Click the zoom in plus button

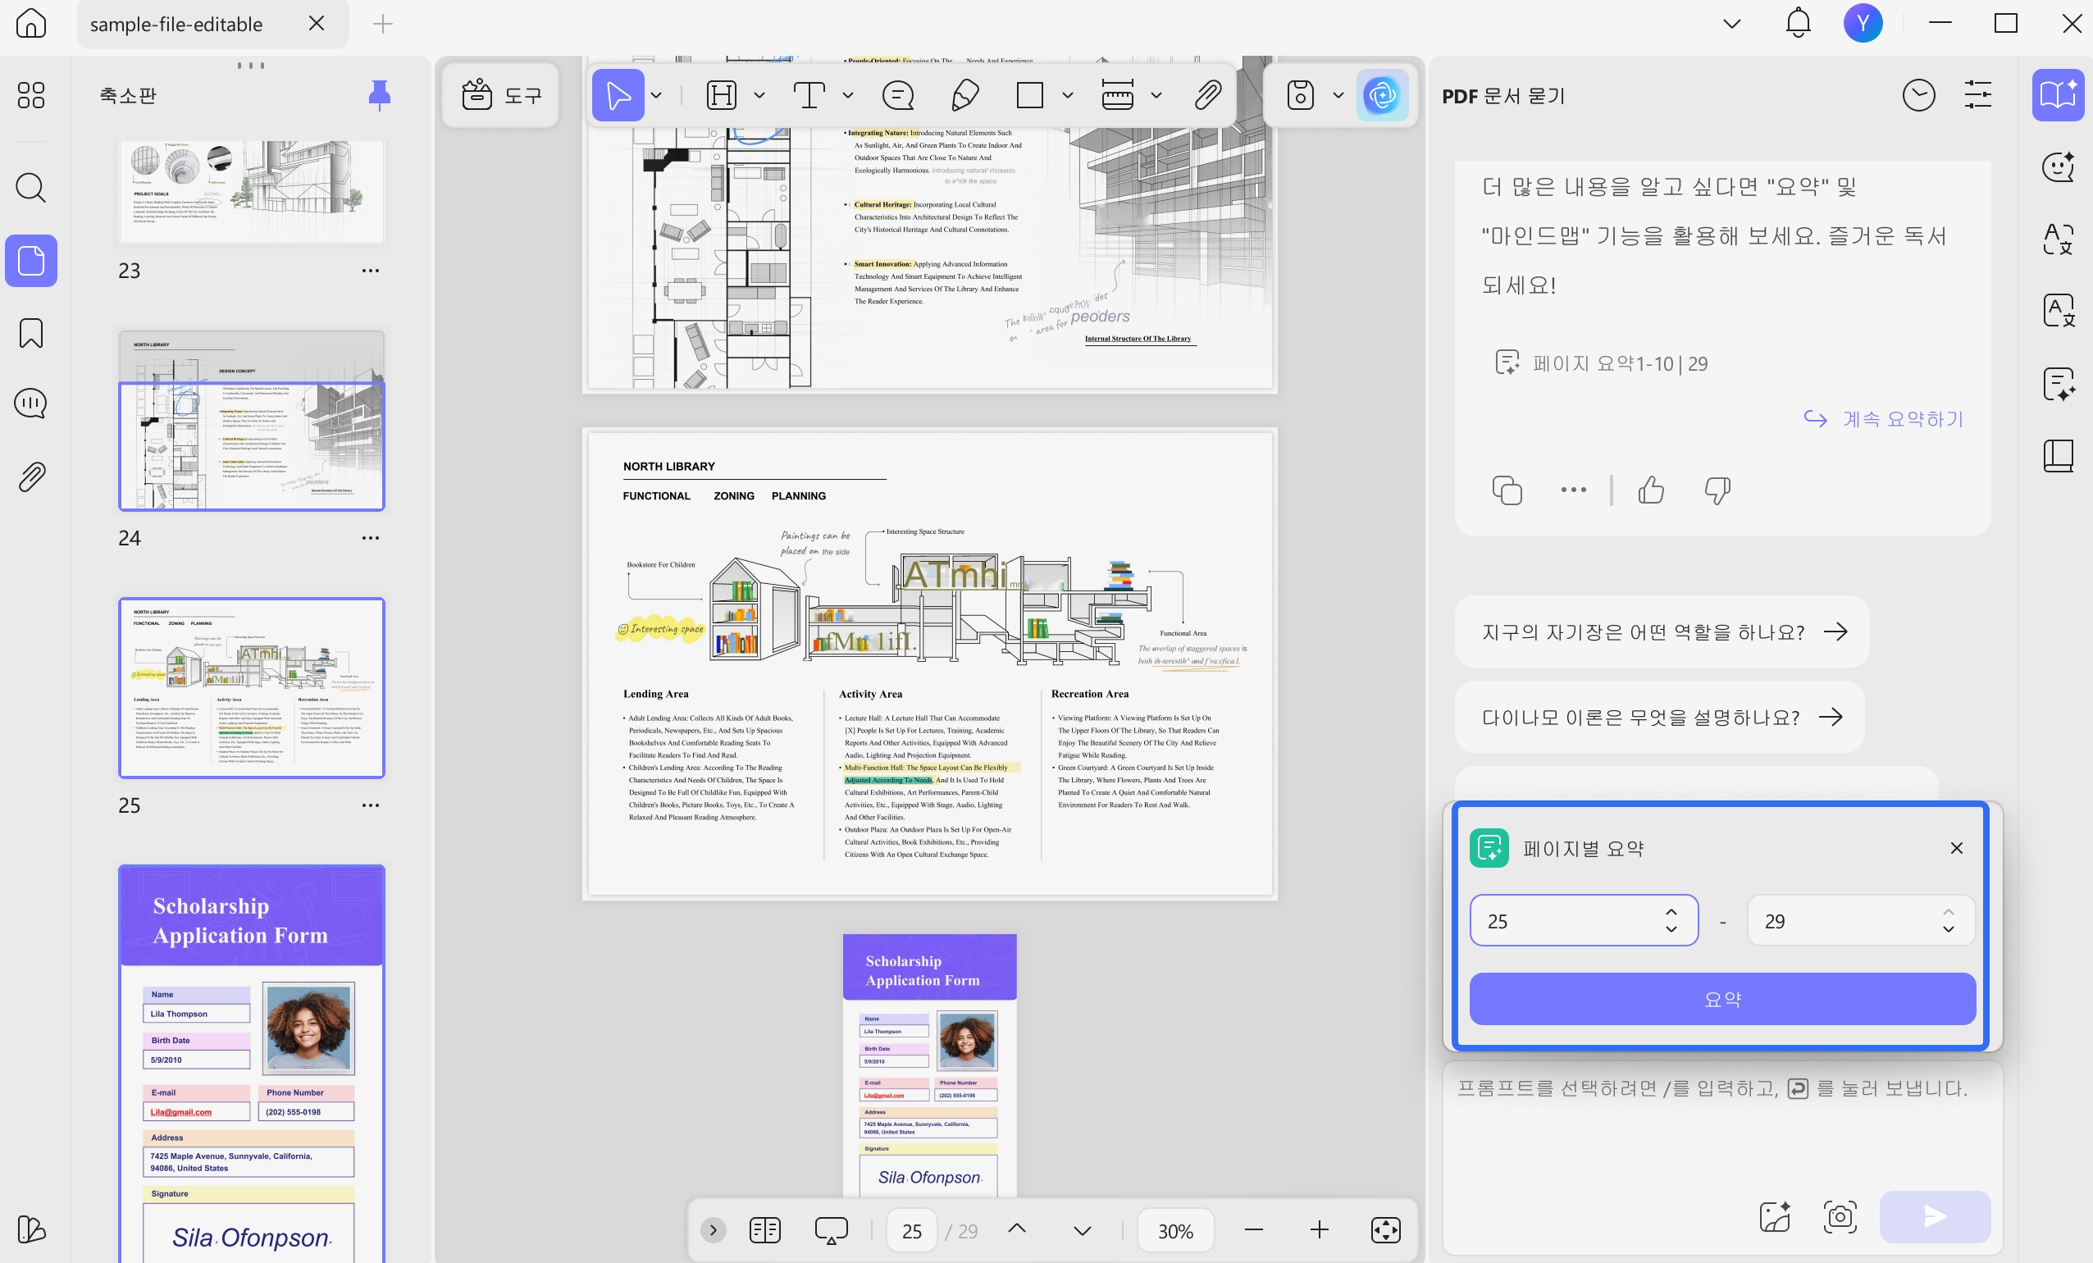coord(1319,1230)
